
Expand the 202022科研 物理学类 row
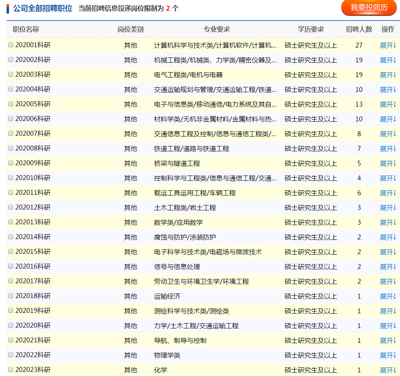pos(388,355)
